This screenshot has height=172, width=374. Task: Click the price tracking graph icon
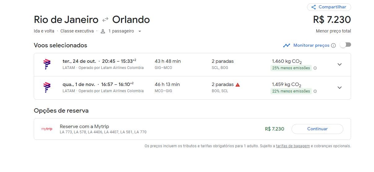pos(286,45)
